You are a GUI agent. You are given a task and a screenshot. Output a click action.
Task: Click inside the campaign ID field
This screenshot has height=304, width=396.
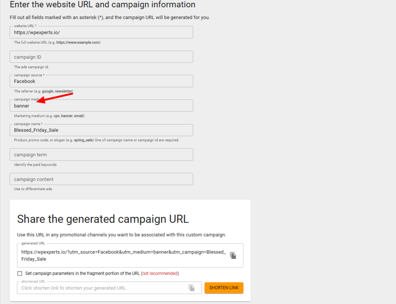pos(101,57)
